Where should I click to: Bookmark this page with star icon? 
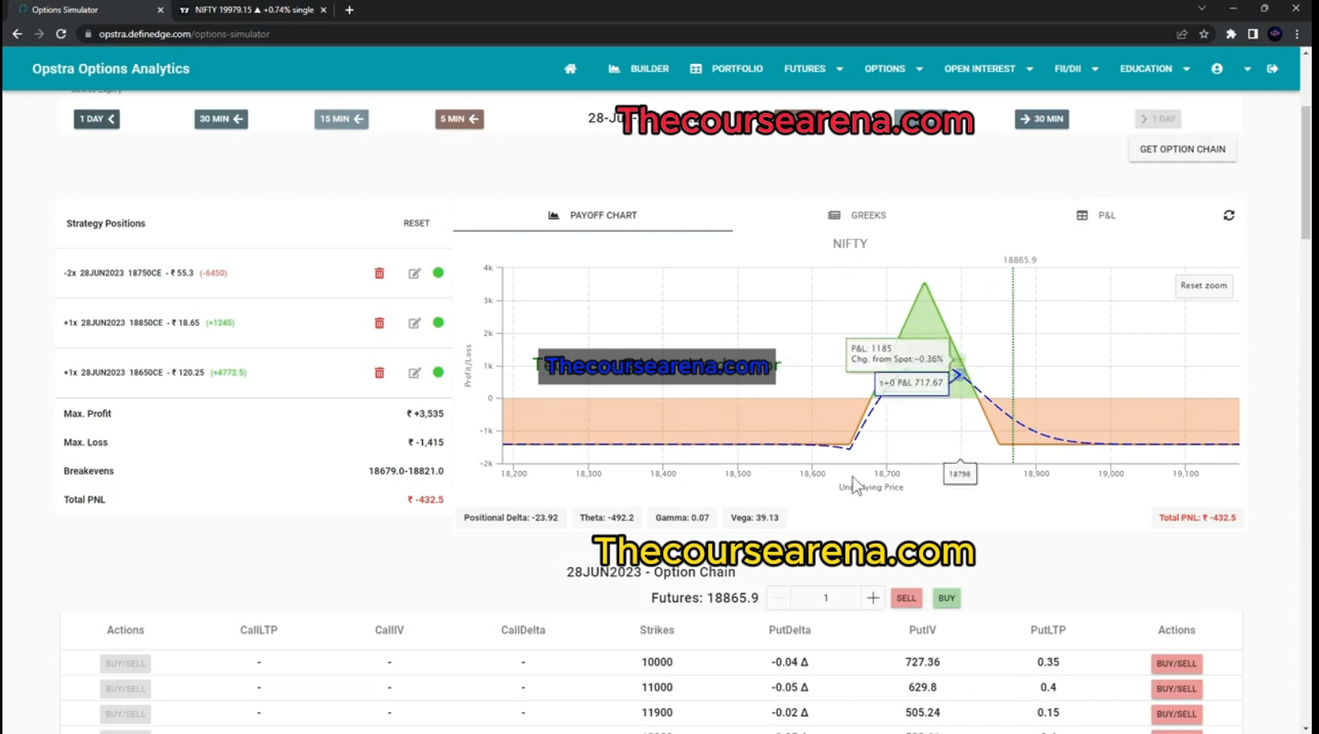pos(1204,34)
